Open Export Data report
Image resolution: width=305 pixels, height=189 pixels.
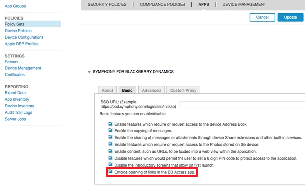pyautogui.click(x=15, y=93)
